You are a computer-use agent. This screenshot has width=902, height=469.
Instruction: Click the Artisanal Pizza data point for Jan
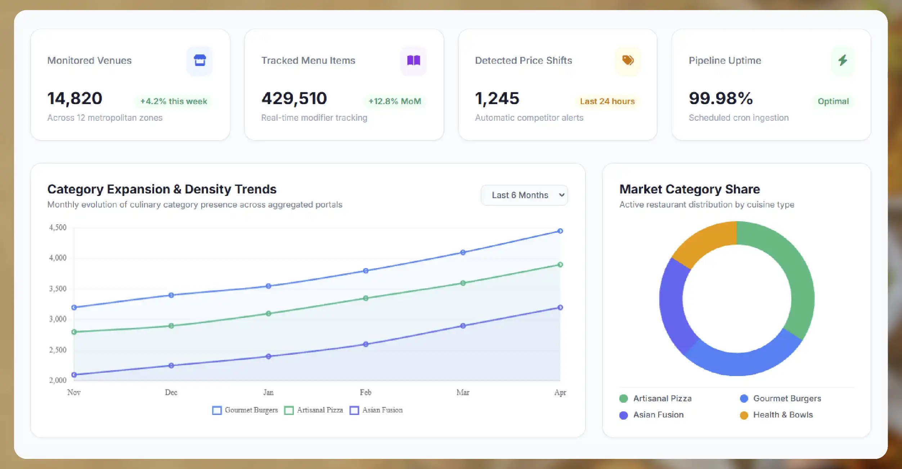268,313
